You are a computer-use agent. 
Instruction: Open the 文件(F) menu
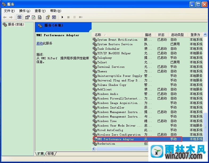(9, 11)
